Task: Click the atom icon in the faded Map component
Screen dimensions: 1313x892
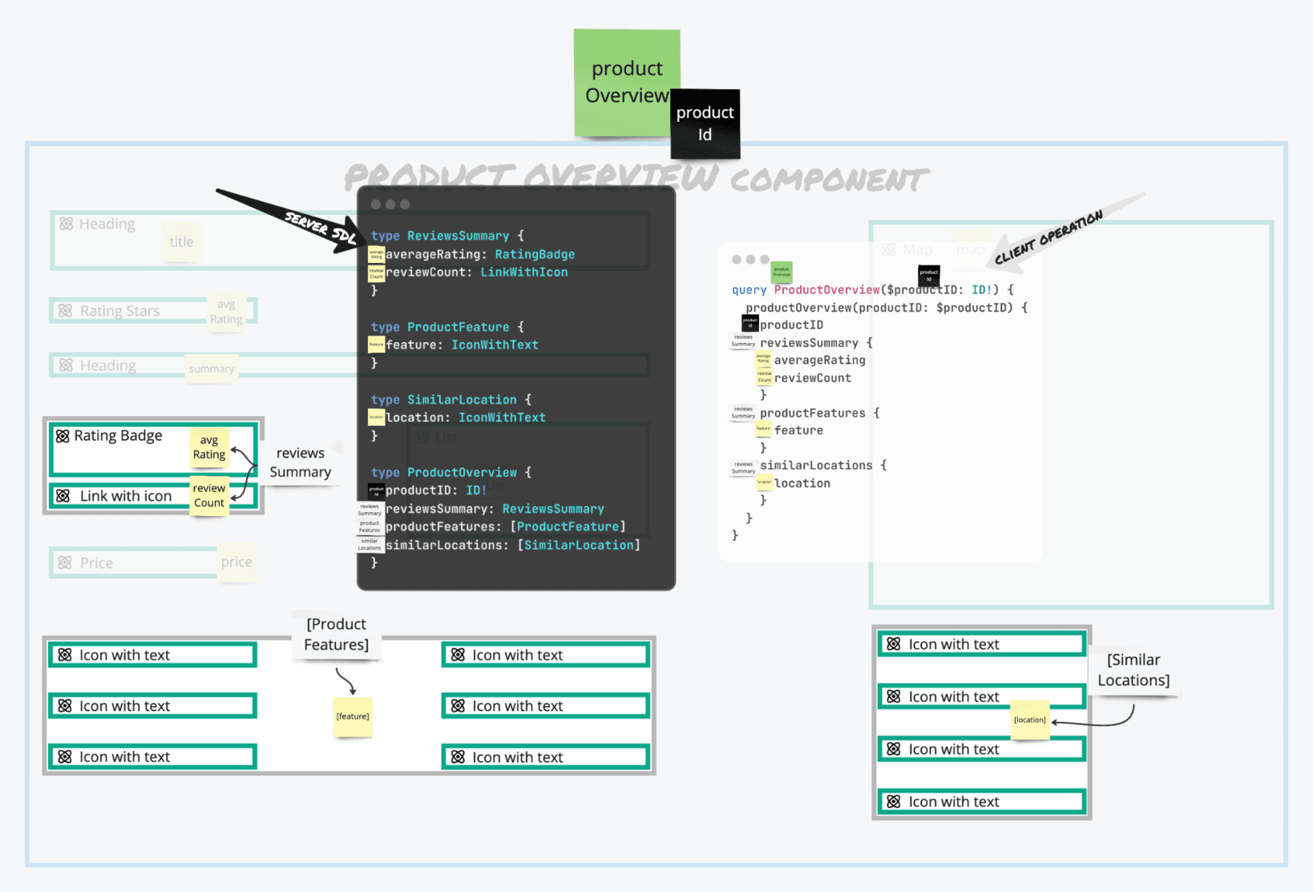Action: coord(889,250)
